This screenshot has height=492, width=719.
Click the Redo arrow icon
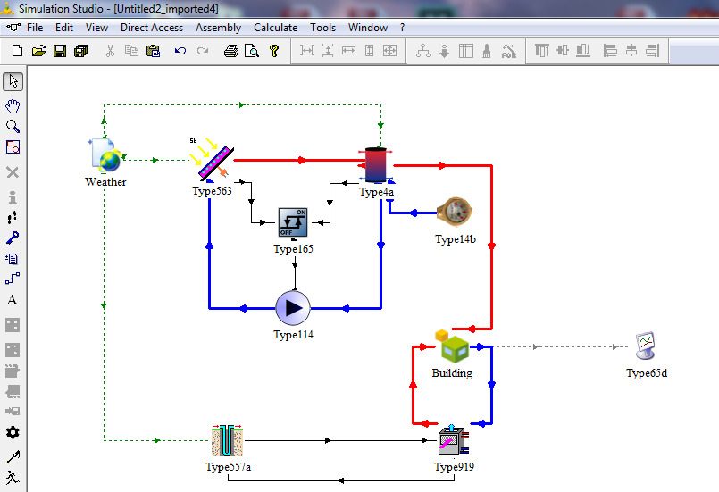tap(203, 50)
